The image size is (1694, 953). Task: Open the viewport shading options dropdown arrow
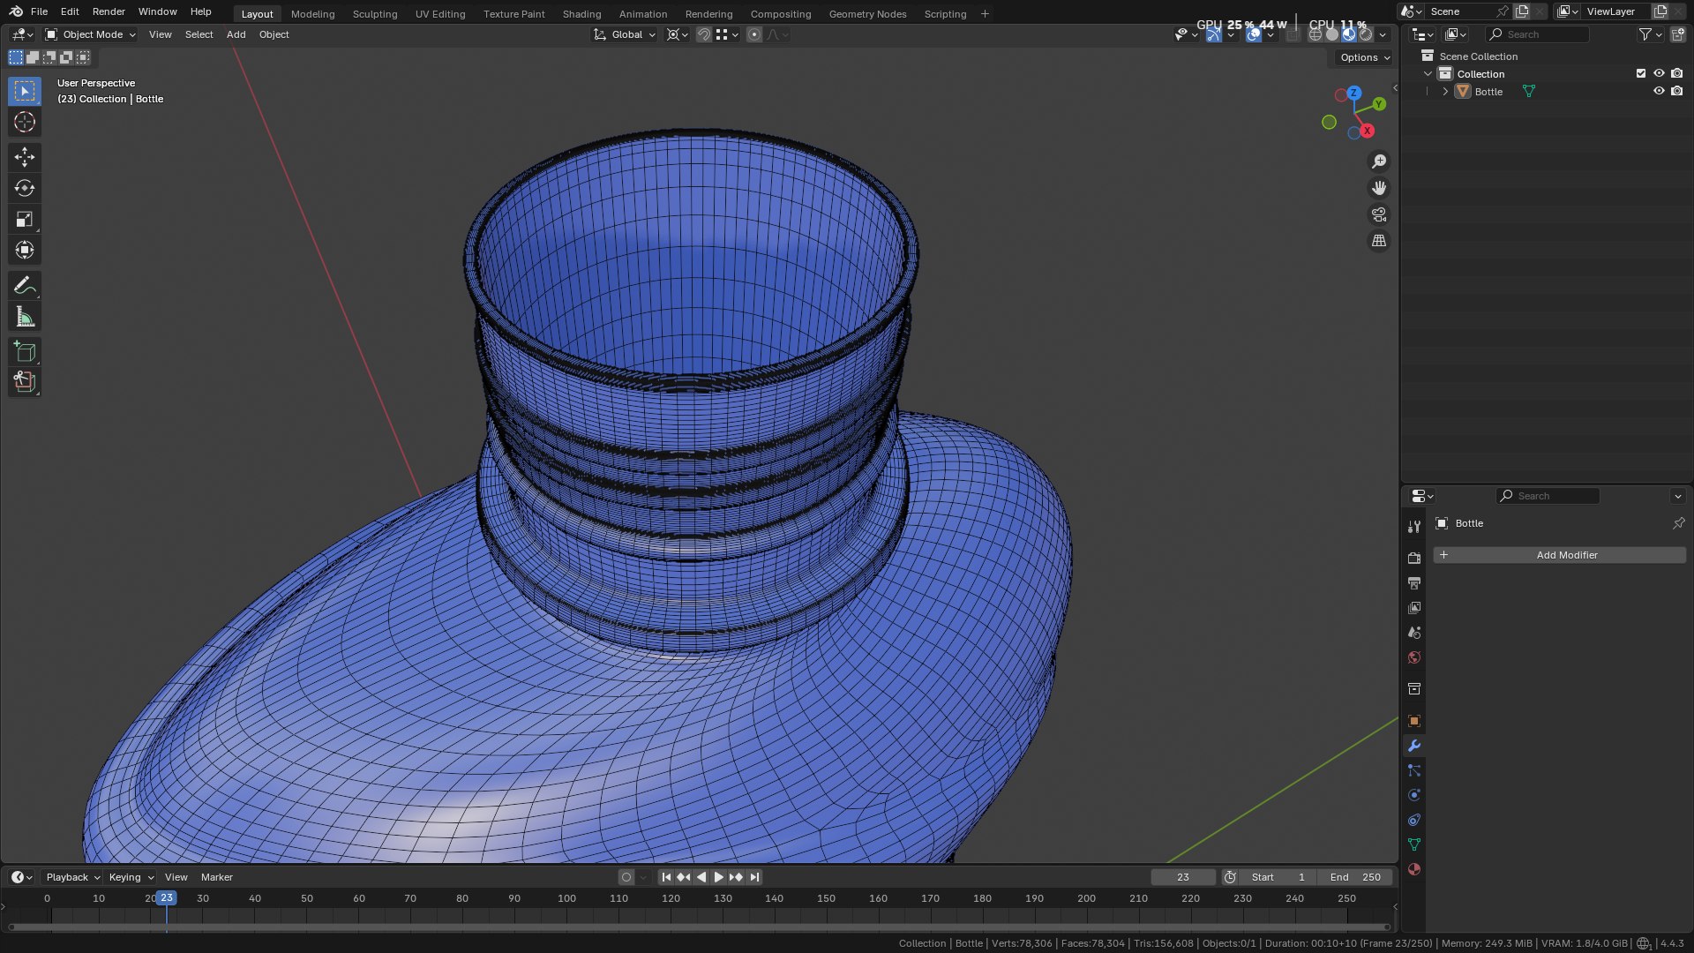pos(1383,34)
